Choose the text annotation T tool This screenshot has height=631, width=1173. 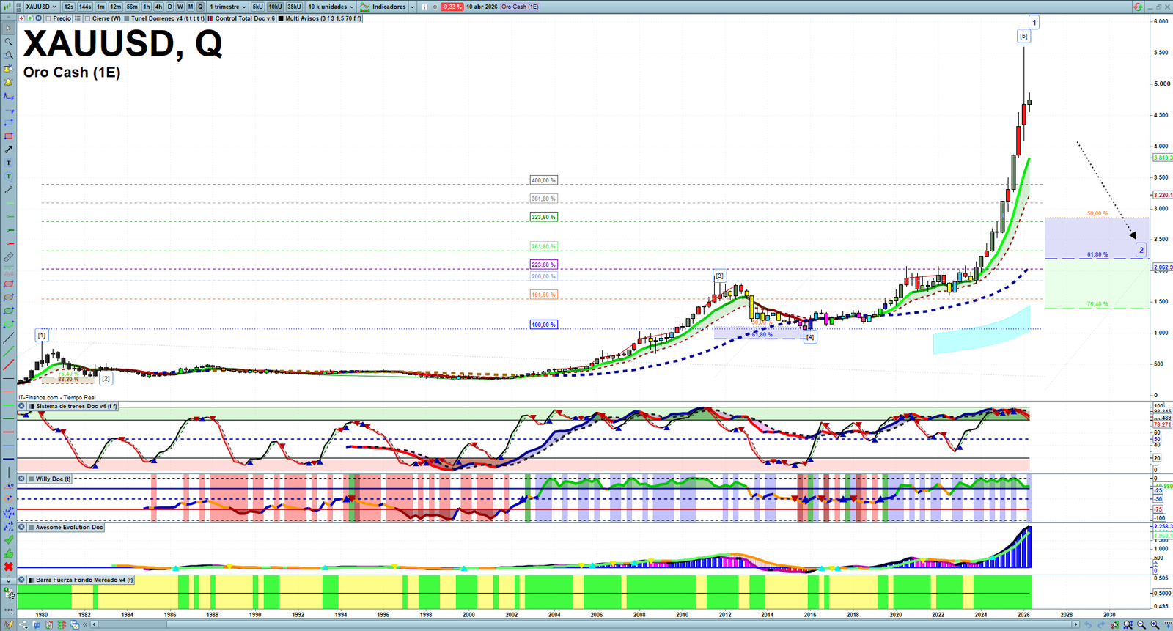pyautogui.click(x=8, y=163)
